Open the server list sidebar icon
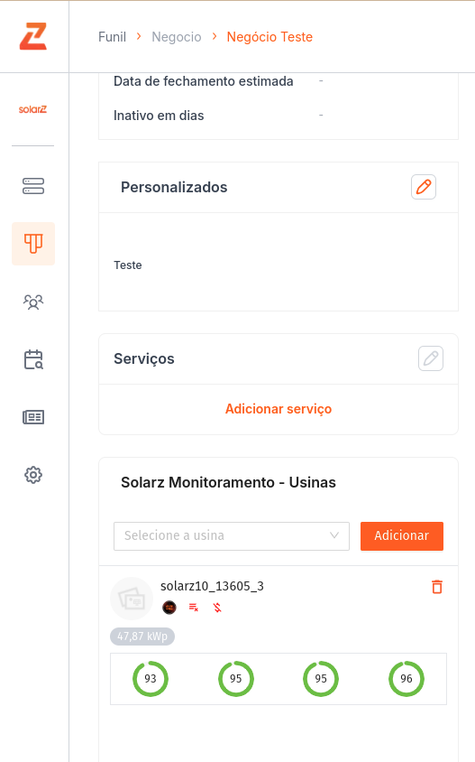 [x=33, y=186]
